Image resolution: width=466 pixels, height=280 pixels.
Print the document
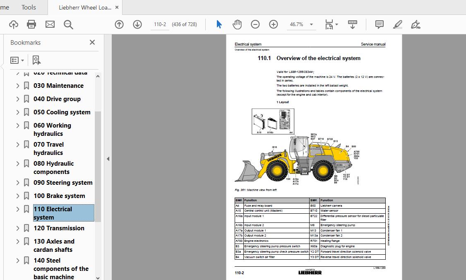pos(31,24)
